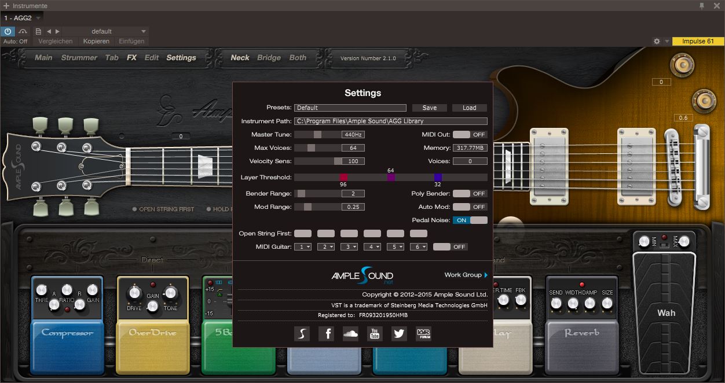Open the plugin gear settings icon
The image size is (725, 383).
(x=657, y=42)
